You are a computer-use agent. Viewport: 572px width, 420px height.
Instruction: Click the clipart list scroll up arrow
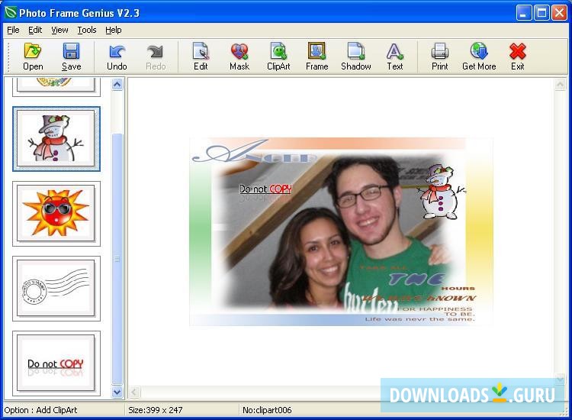click(117, 85)
